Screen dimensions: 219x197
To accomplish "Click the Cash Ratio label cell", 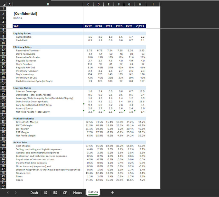I will pos(22,40).
